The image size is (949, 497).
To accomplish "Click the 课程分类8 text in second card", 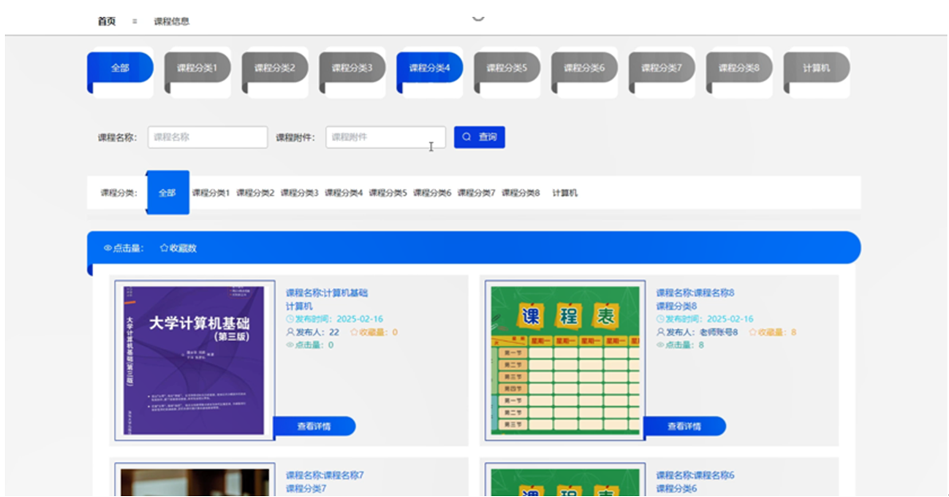I will [x=676, y=306].
